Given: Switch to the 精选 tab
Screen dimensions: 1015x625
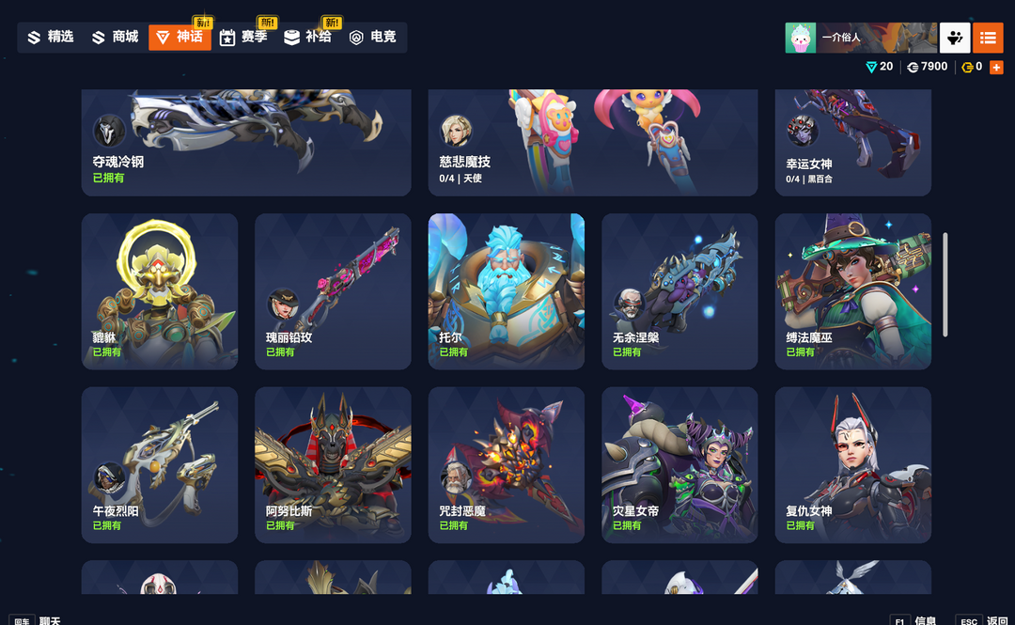Looking at the screenshot, I should click(x=51, y=37).
